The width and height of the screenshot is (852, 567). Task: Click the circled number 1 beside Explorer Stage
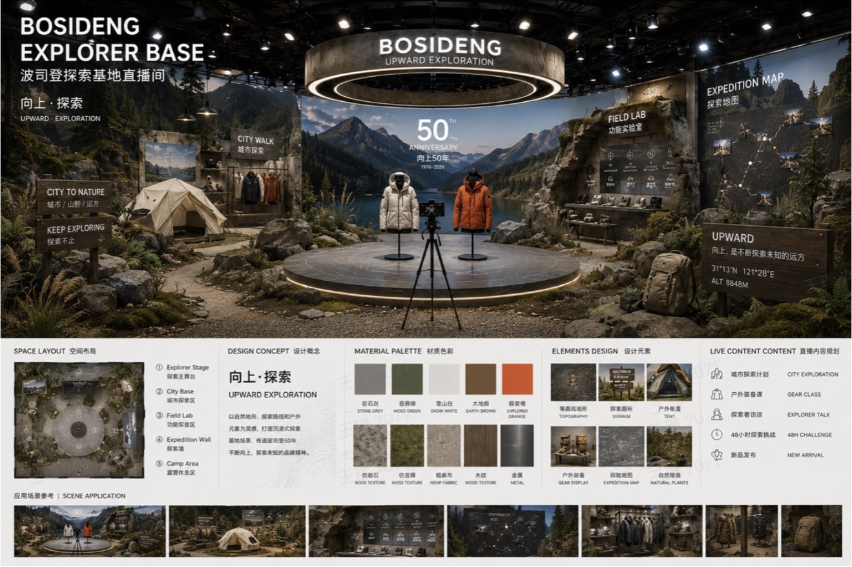click(x=160, y=368)
